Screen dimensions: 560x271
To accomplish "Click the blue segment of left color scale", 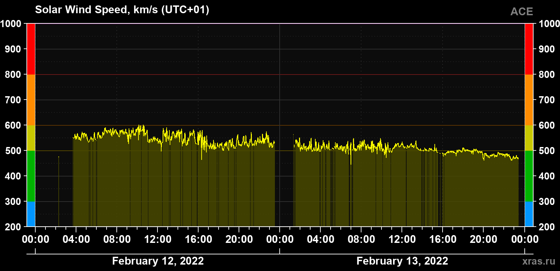I will (x=31, y=214).
